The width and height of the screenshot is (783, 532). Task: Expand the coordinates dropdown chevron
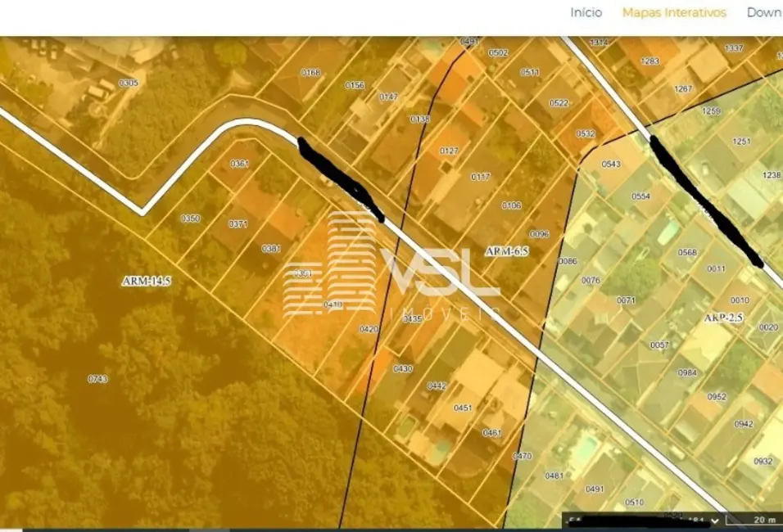click(714, 521)
